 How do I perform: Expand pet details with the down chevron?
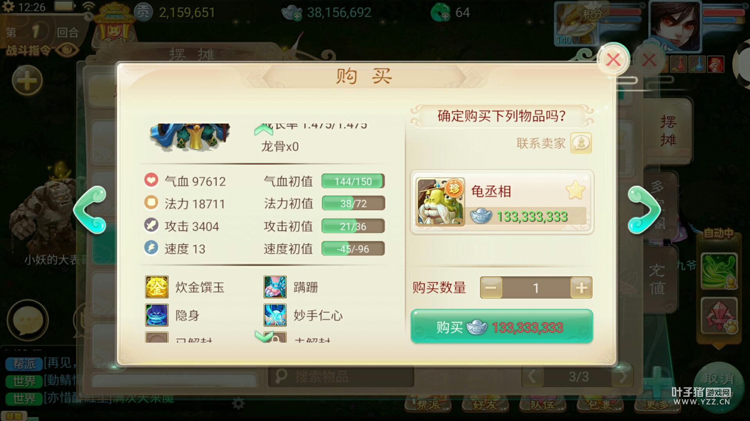click(x=264, y=336)
